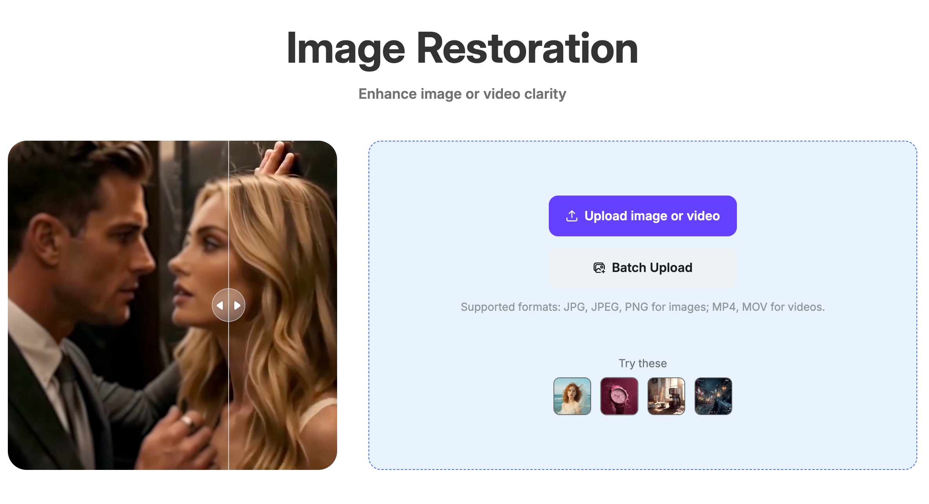
Task: Click the Upload image or video button
Action: pyautogui.click(x=642, y=216)
